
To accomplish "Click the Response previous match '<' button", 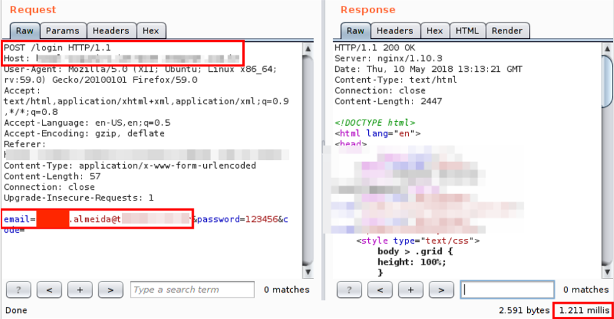I will point(380,290).
